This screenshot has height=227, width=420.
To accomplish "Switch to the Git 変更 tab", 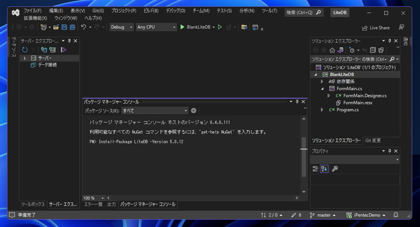I will [373, 140].
